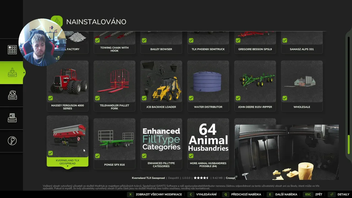Image resolution: width=352 pixels, height=198 pixels.
Task: Click the ESC key icon in bottom bar
Action: tap(308, 194)
